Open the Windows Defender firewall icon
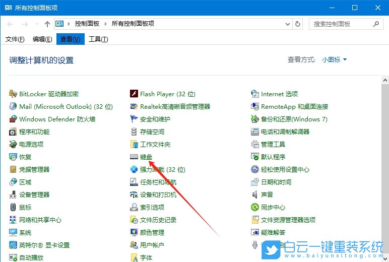389x262 pixels. pos(13,119)
